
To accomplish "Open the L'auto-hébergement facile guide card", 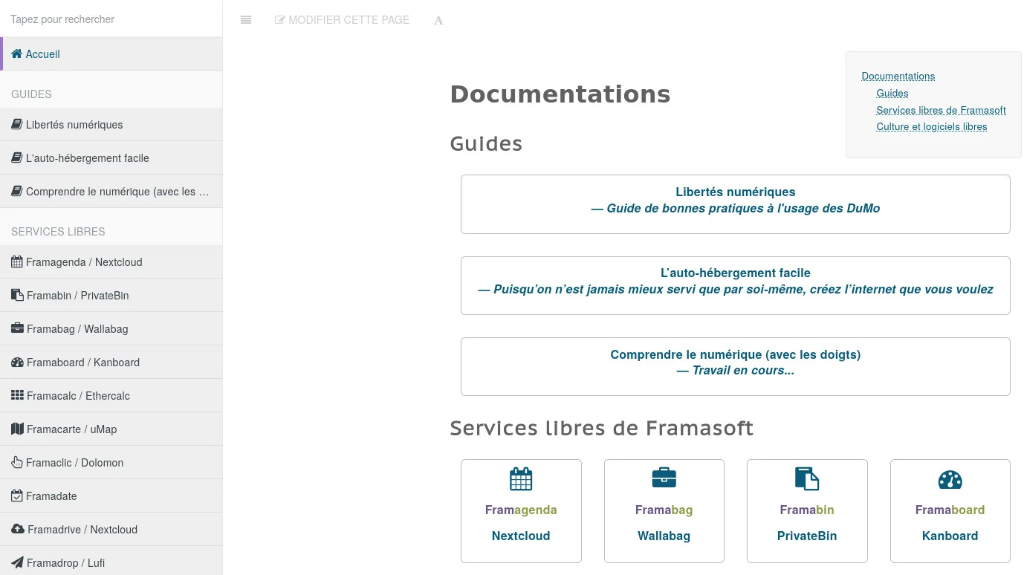I will (735, 285).
